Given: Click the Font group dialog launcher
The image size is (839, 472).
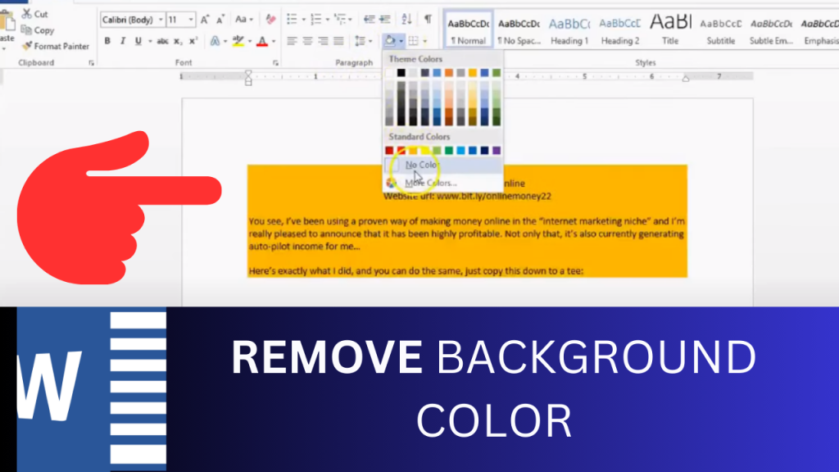Looking at the screenshot, I should (x=277, y=61).
